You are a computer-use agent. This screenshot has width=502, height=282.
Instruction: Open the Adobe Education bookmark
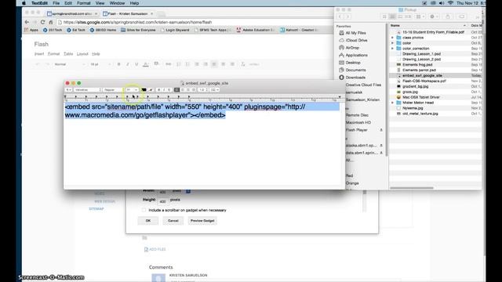coord(256,30)
